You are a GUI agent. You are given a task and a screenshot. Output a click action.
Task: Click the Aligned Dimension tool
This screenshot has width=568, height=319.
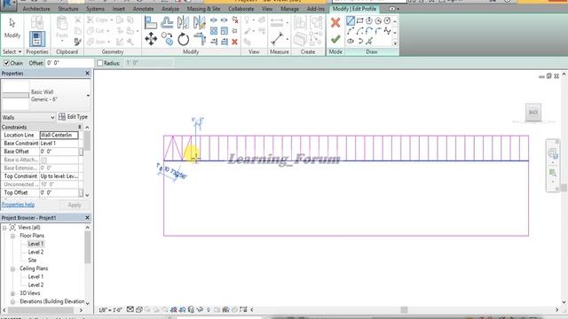click(278, 39)
